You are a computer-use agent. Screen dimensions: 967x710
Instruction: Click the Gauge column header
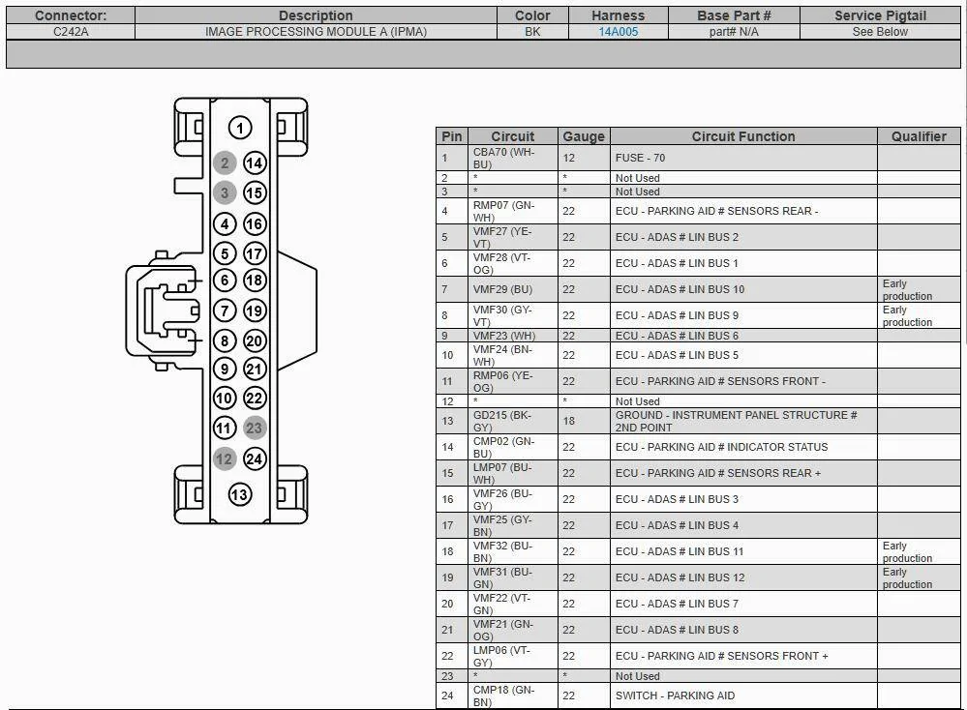(x=584, y=136)
